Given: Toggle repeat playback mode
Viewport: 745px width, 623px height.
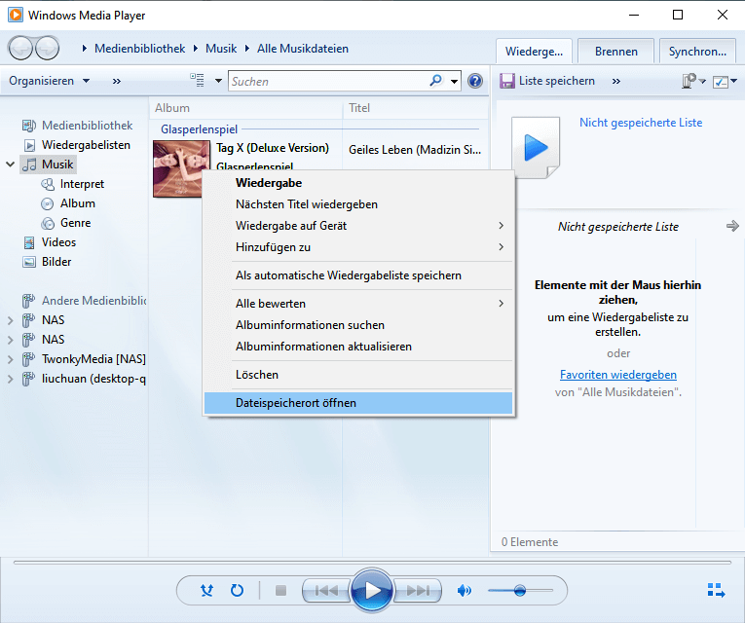Looking at the screenshot, I should point(237,590).
